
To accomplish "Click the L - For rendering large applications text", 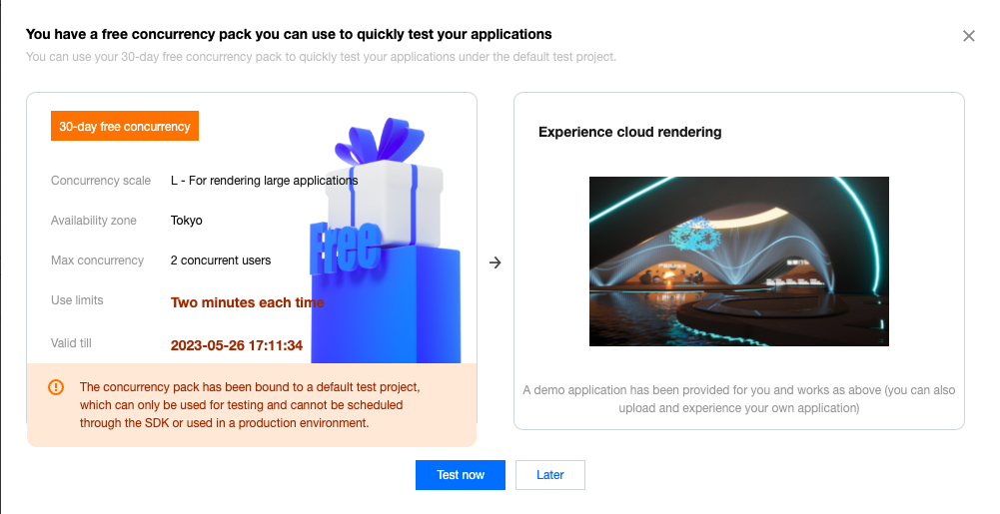I will coord(264,181).
